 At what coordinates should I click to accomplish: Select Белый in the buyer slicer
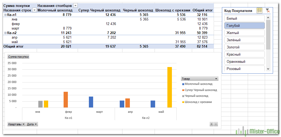[x=244, y=18]
